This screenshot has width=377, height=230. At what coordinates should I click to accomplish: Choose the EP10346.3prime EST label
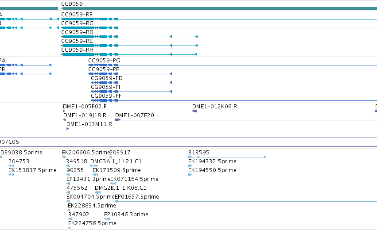(x=126, y=215)
